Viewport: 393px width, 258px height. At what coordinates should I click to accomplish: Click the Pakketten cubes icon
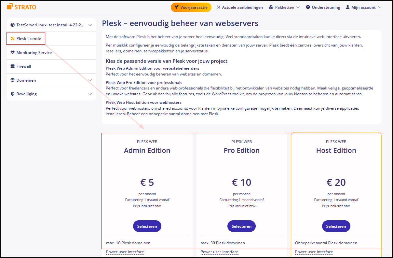pos(271,7)
